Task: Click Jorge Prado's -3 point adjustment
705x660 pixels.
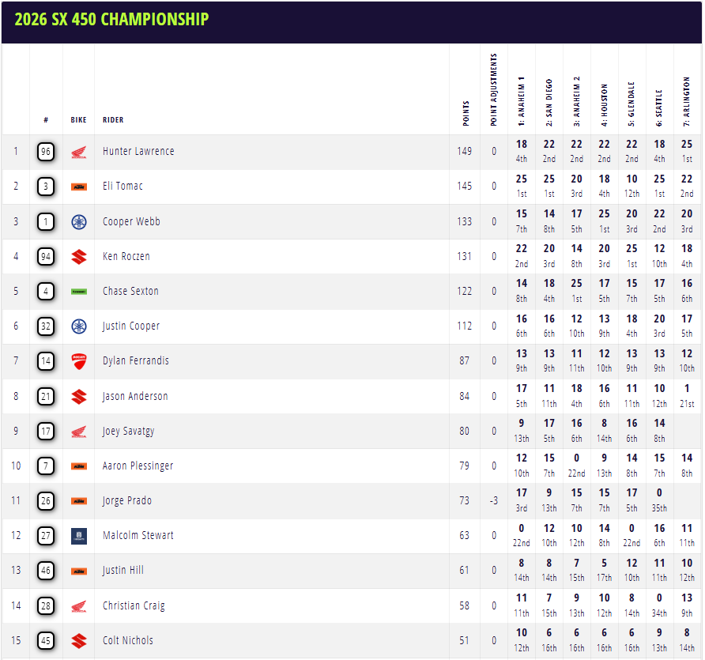Action: coord(494,500)
